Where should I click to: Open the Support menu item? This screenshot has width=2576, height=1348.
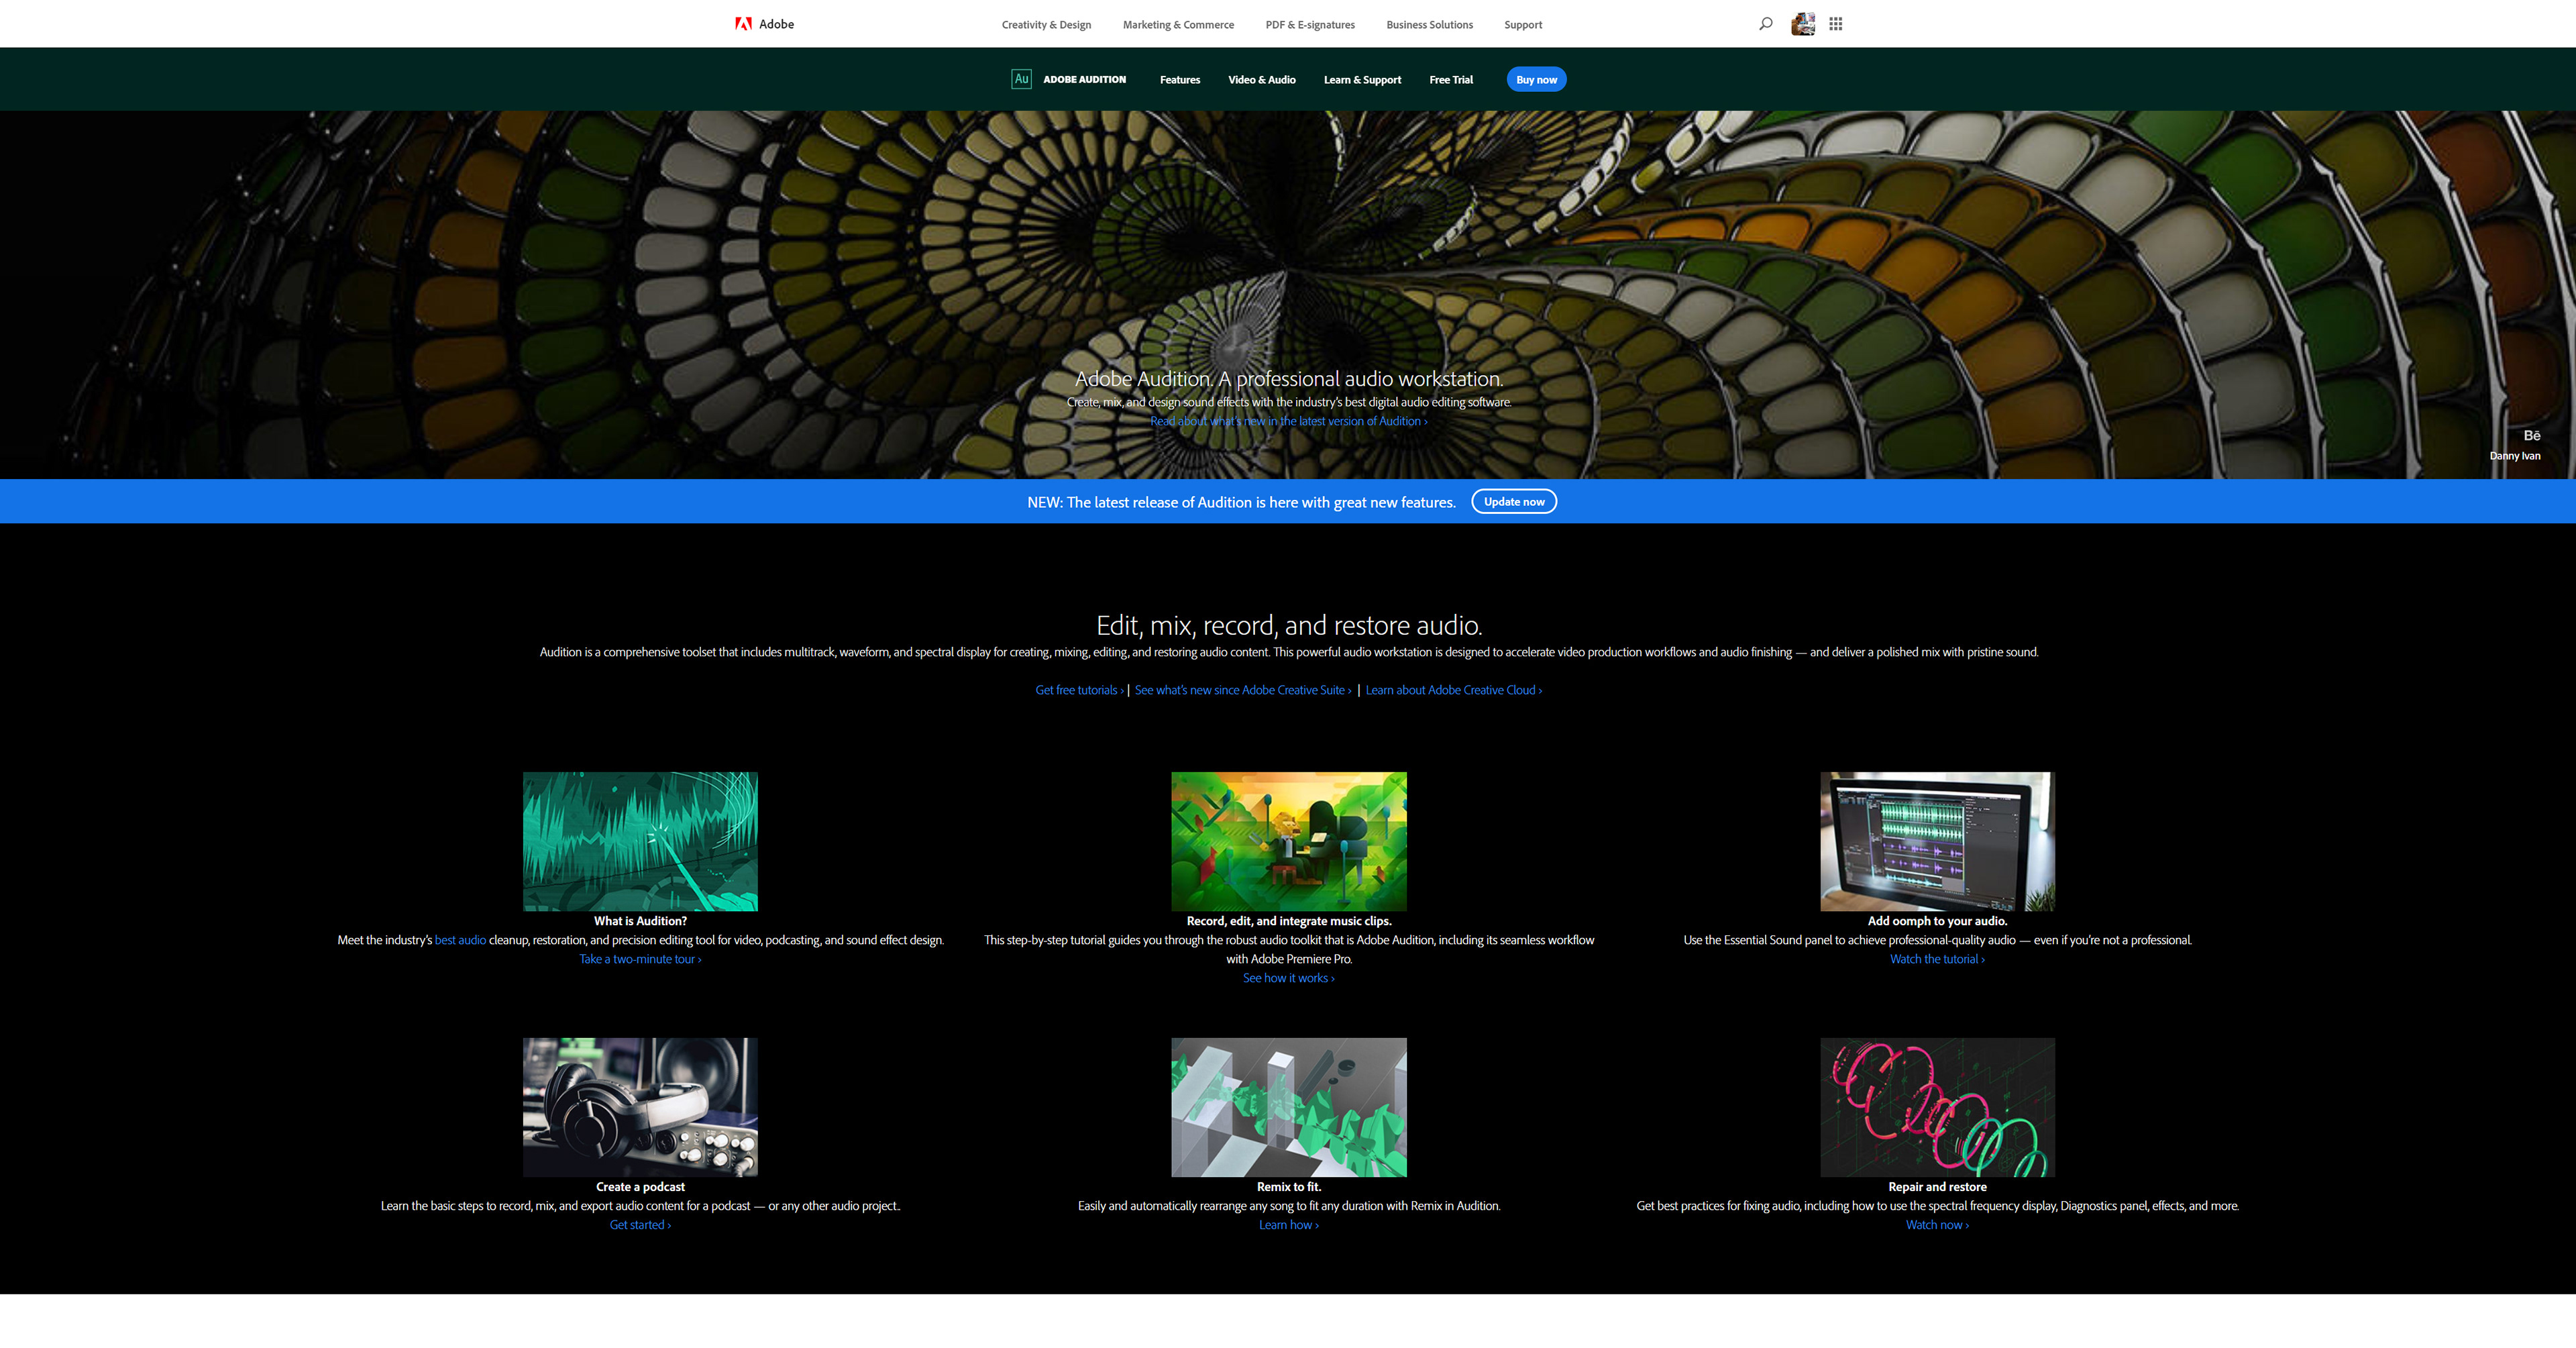1523,25
